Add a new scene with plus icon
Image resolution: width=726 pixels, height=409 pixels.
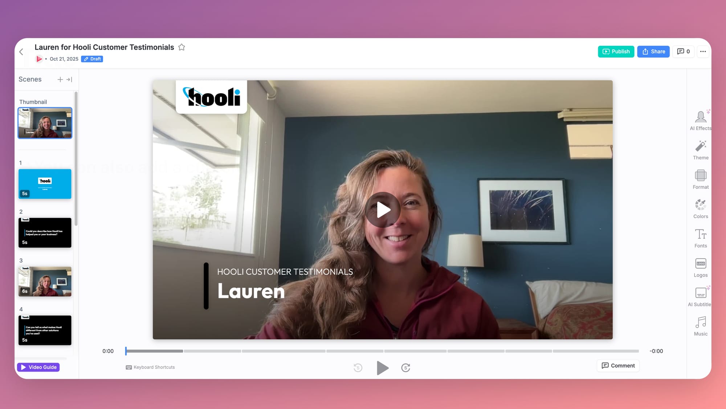coord(60,80)
